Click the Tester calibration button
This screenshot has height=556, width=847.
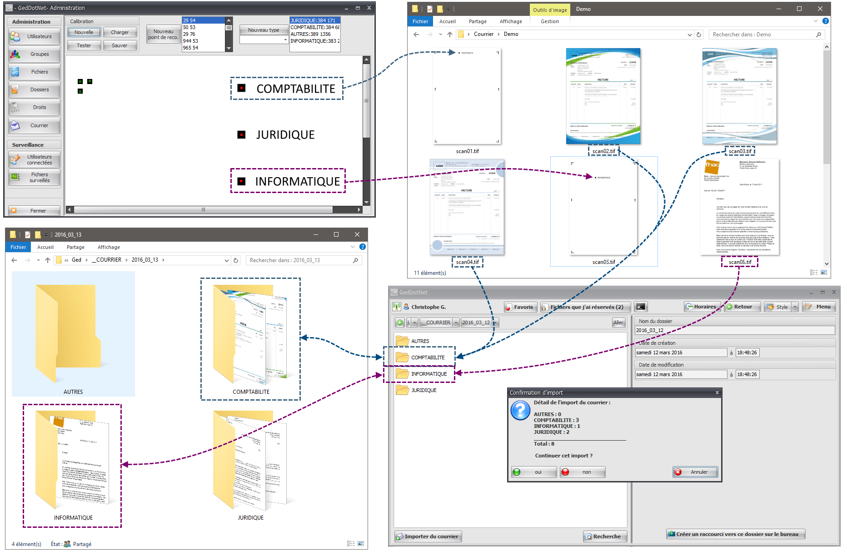(84, 45)
